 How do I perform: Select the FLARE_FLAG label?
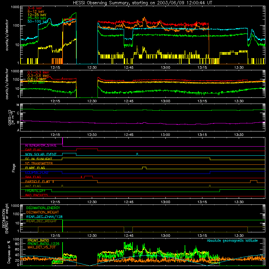(35, 168)
